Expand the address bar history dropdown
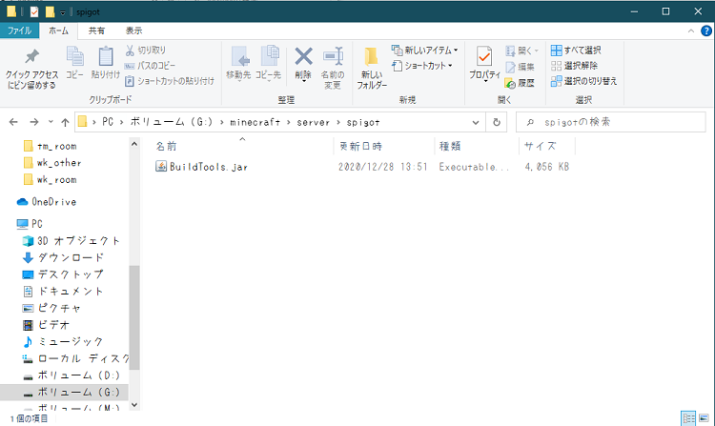The width and height of the screenshot is (715, 426). (476, 122)
